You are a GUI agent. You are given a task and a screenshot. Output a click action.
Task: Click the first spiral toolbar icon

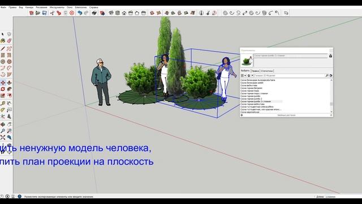tap(225, 13)
